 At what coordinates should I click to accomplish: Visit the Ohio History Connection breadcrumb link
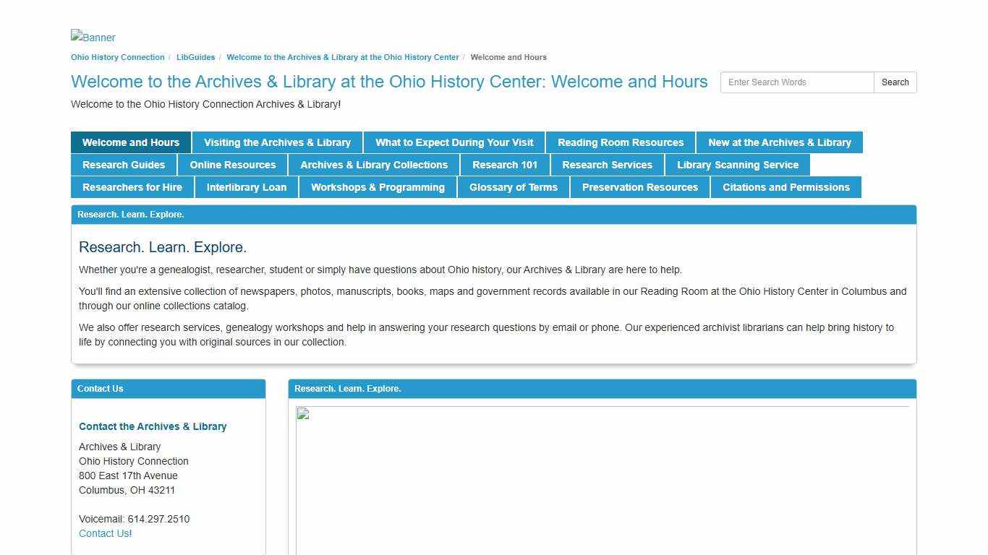(x=117, y=57)
